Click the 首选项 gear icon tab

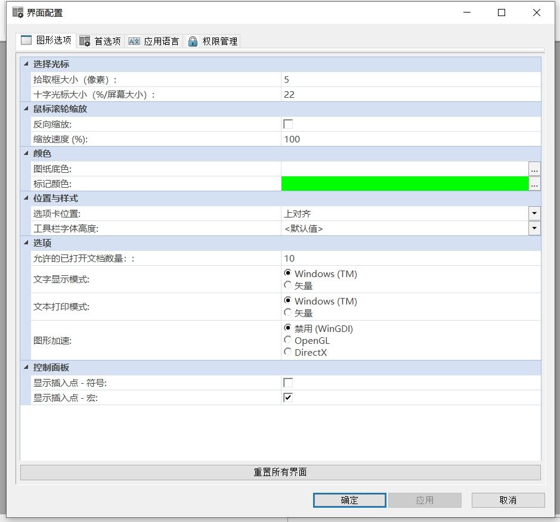tap(85, 41)
